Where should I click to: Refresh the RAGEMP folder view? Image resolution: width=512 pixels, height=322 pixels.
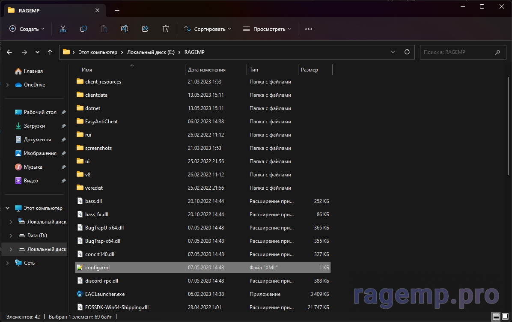(x=407, y=52)
